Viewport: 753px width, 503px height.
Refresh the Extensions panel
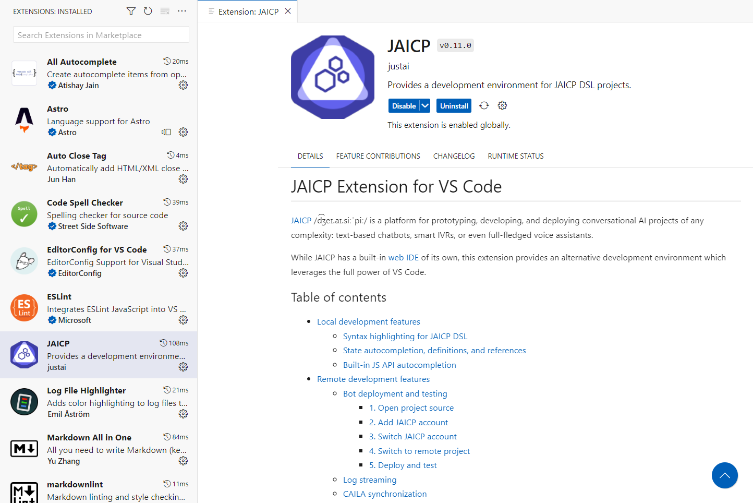pyautogui.click(x=148, y=11)
